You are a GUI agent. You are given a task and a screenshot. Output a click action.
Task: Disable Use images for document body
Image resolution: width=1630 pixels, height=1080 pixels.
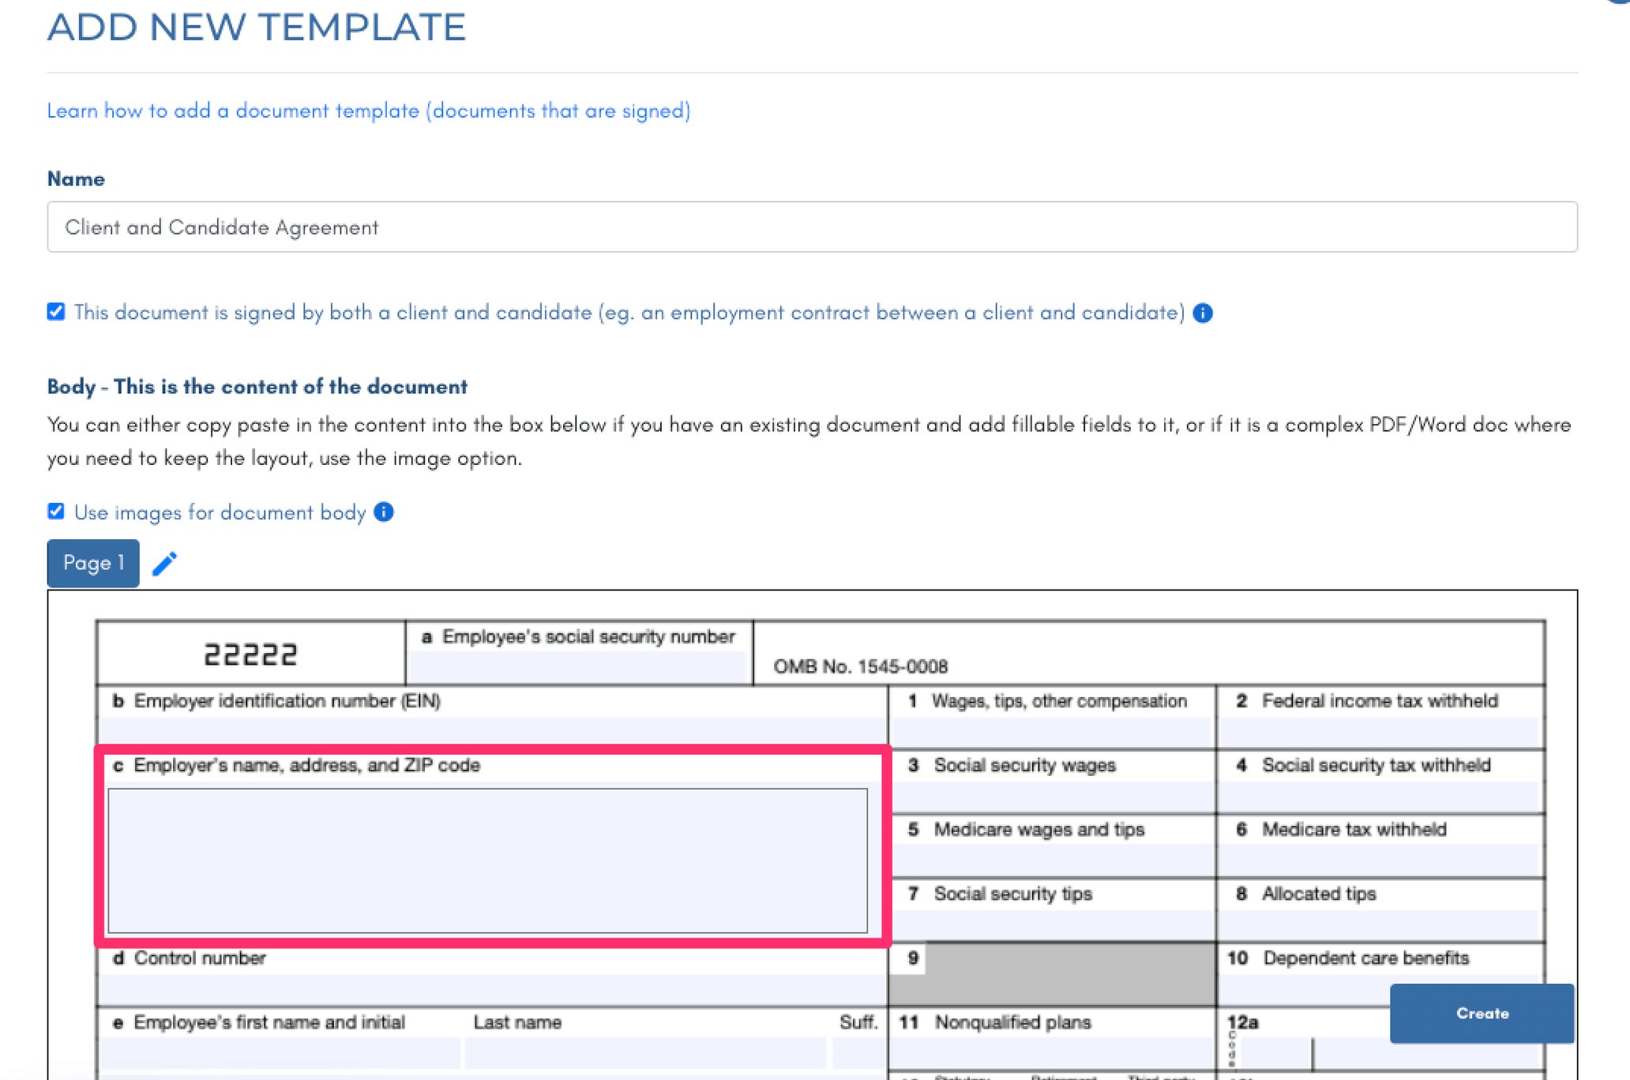point(55,512)
